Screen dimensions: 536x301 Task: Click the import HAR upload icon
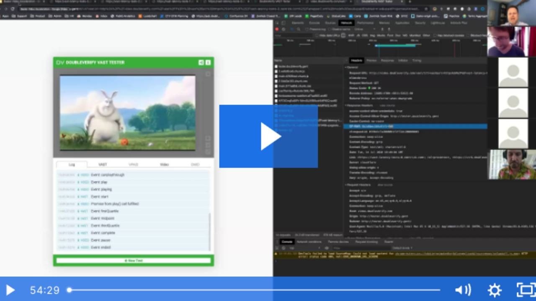coord(382,29)
